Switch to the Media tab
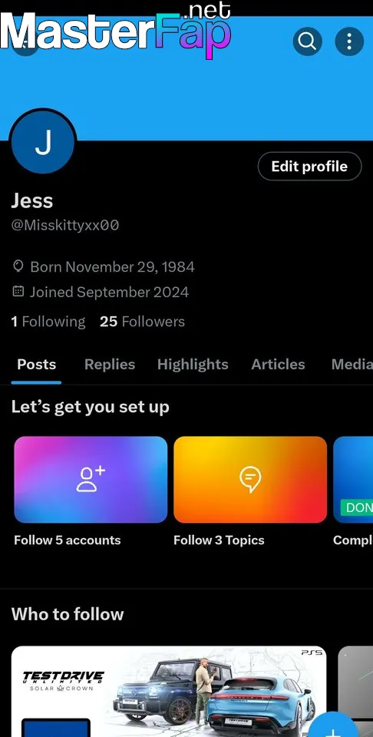 tap(352, 365)
